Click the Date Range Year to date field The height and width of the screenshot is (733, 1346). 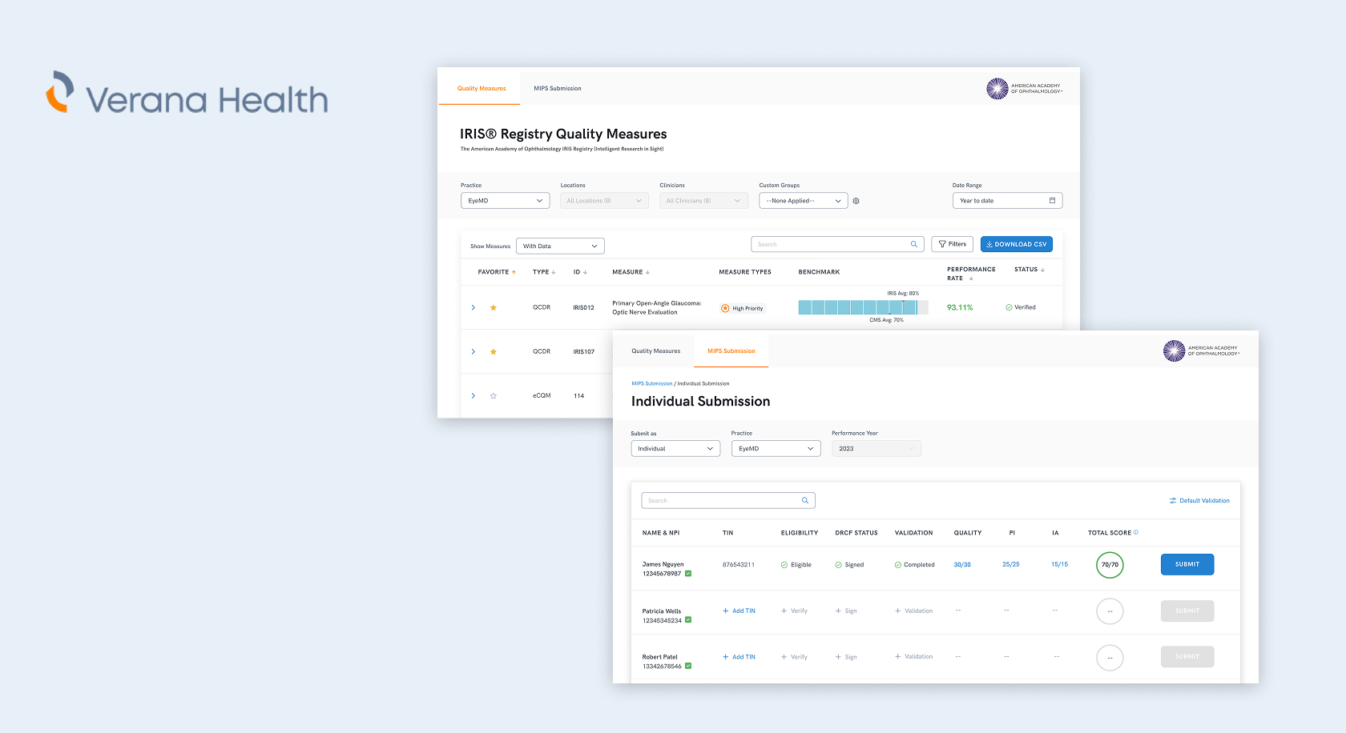coord(1007,201)
